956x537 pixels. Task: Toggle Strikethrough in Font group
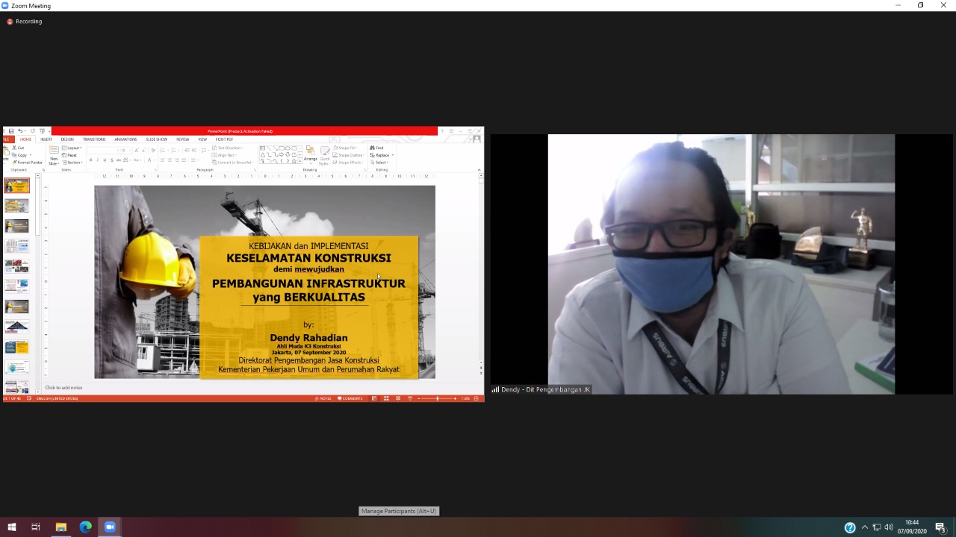tap(119, 160)
